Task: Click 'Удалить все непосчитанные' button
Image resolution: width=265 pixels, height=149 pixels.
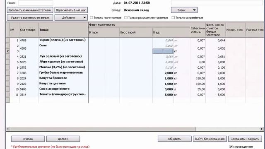Action: pyautogui.click(x=30, y=17)
